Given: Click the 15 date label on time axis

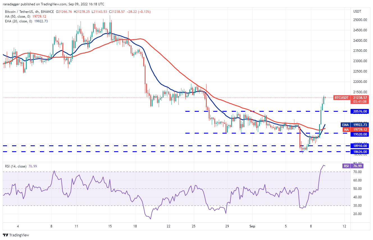Looking at the screenshot, I should [x=110, y=226].
